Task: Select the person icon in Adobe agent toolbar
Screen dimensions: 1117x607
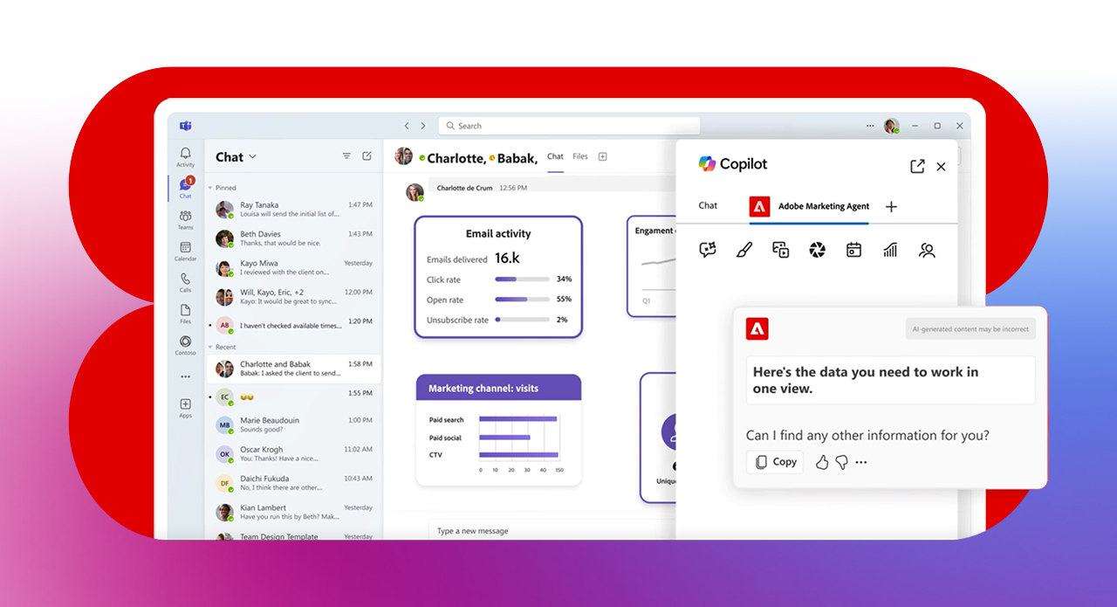Action: pos(927,251)
